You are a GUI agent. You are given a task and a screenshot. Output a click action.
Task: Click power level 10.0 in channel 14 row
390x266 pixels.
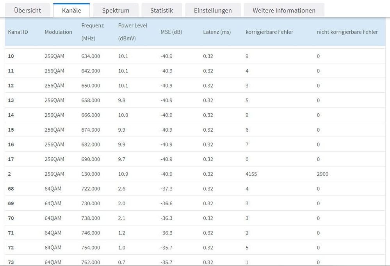click(x=123, y=115)
